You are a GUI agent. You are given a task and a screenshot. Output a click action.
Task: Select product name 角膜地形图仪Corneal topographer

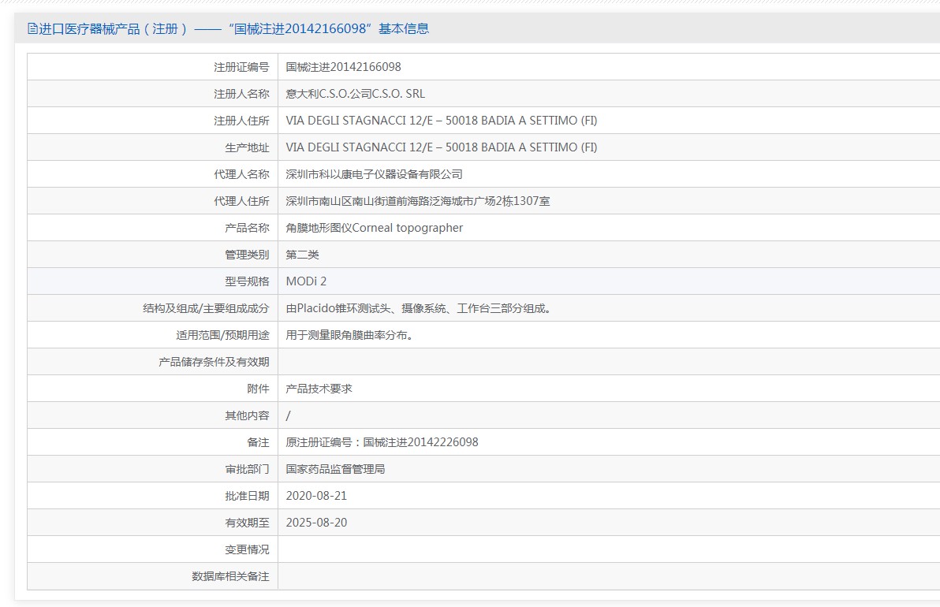point(374,228)
